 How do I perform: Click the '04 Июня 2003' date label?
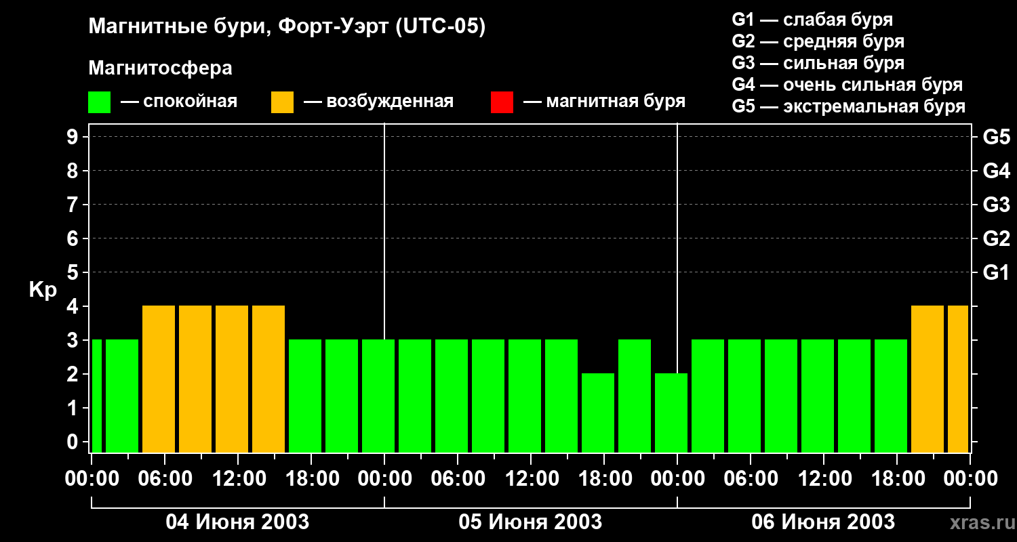[x=237, y=522]
